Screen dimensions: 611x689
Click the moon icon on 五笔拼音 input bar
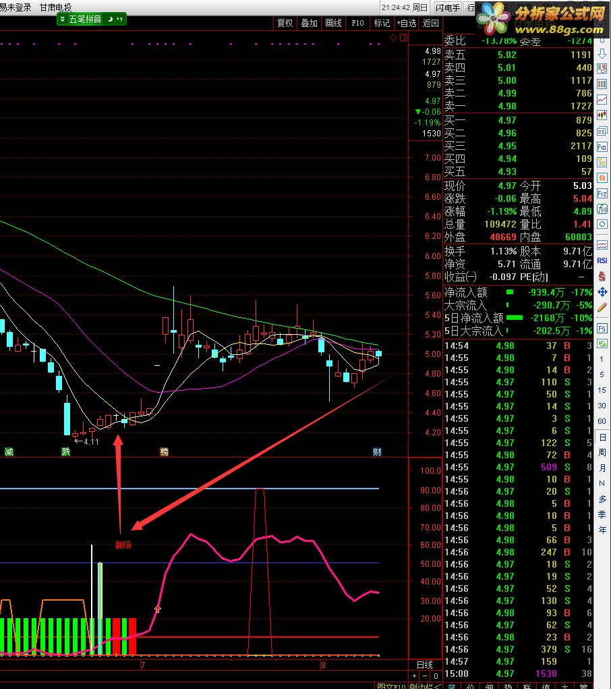point(110,19)
